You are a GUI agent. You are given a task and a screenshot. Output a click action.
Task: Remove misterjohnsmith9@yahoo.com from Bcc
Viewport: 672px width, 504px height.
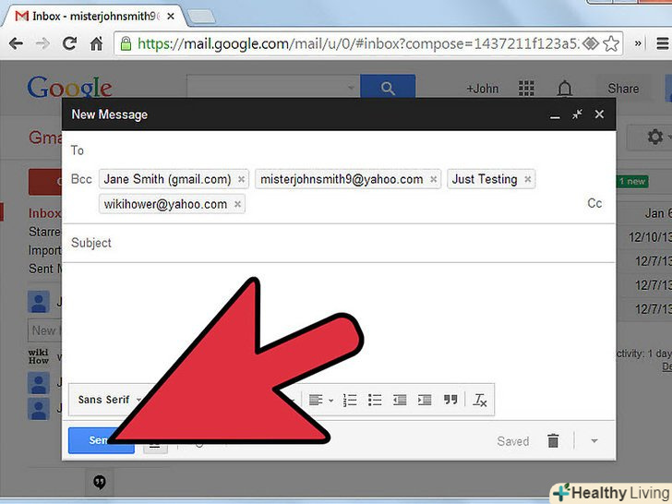pyautogui.click(x=434, y=180)
